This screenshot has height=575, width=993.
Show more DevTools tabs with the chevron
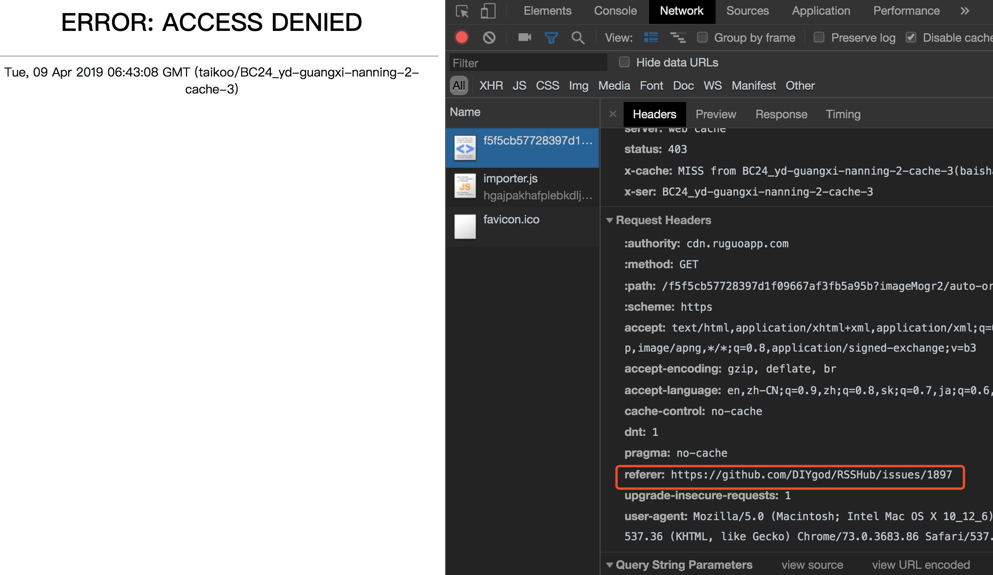pos(964,11)
